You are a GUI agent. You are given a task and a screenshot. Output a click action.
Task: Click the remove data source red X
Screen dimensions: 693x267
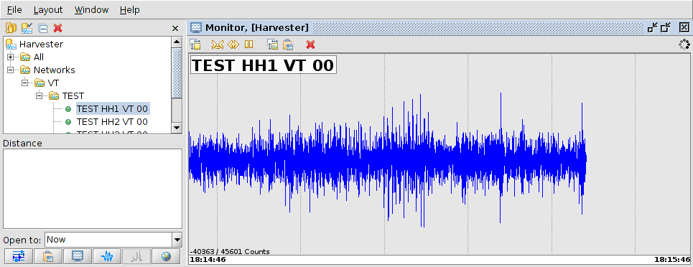tap(57, 28)
